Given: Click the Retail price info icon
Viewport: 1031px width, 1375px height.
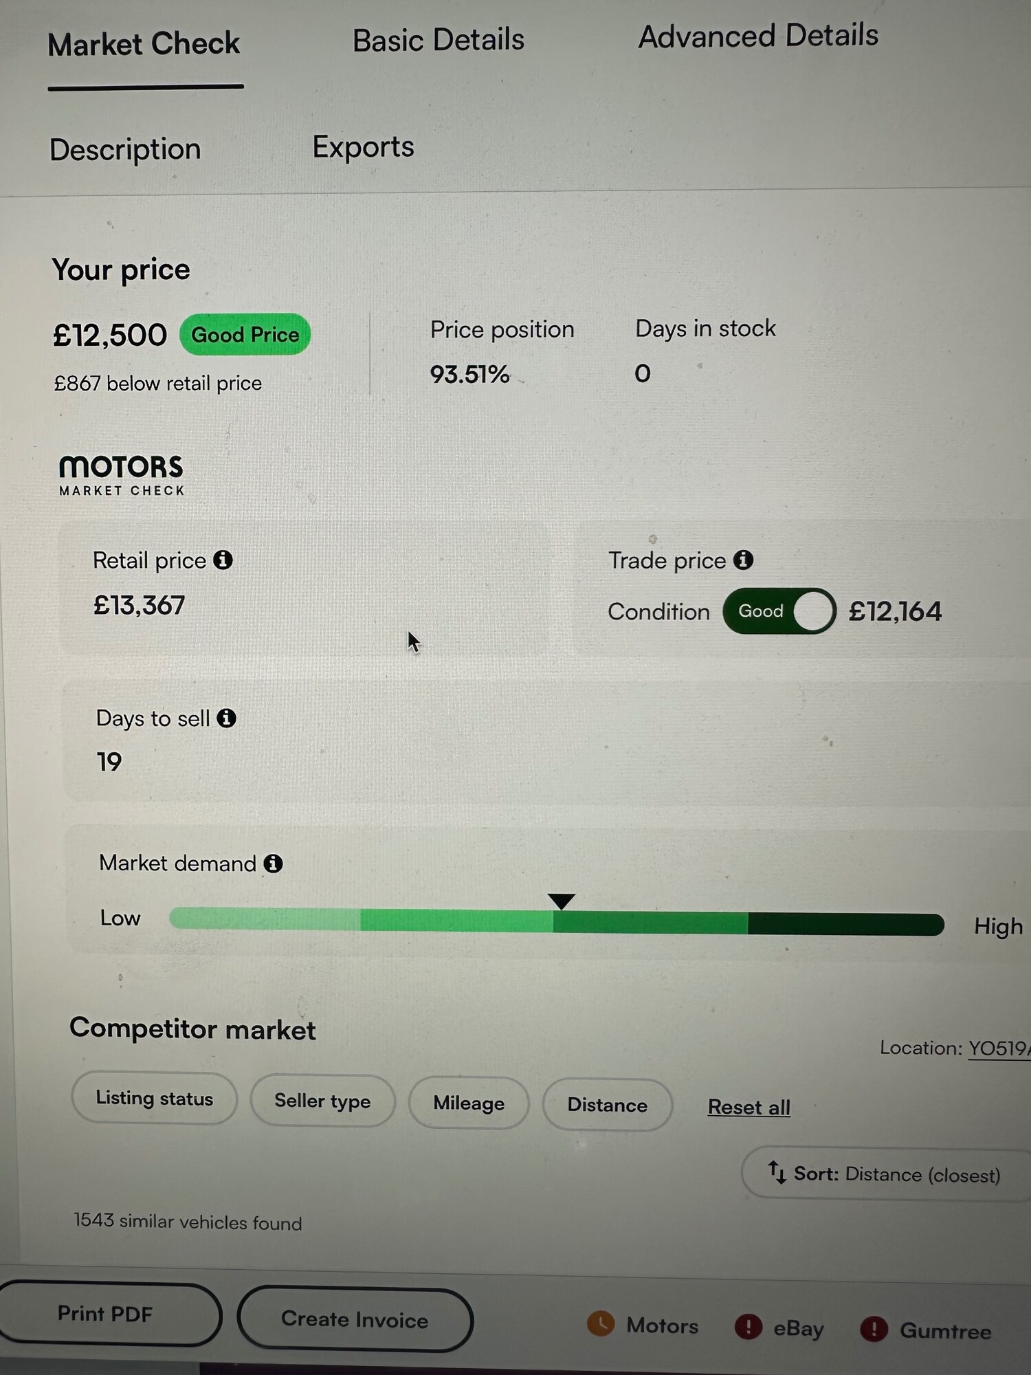Looking at the screenshot, I should point(223,560).
